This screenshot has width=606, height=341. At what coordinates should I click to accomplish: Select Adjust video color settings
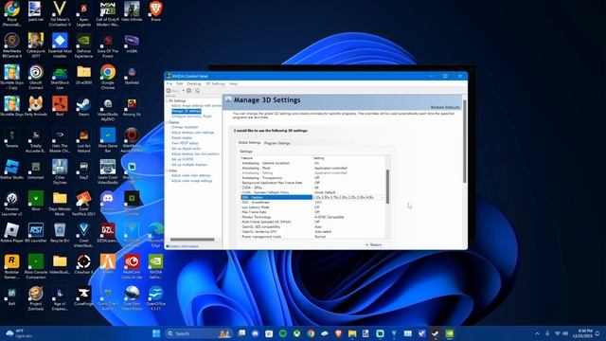click(191, 175)
